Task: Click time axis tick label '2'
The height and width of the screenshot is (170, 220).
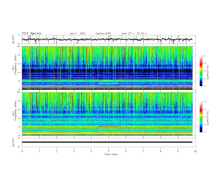Action: [57, 151]
